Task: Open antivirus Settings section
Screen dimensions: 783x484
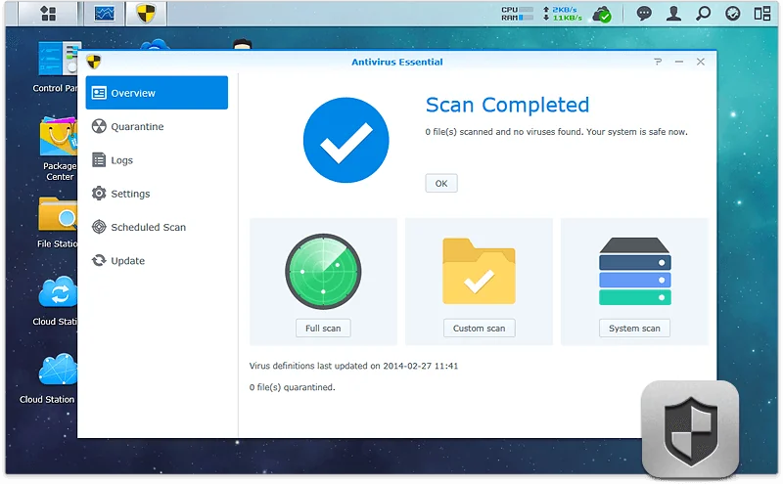Action: (x=157, y=193)
